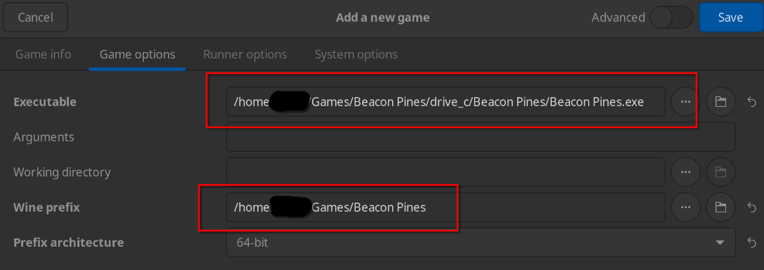Click the Working directory folder icon
764x270 pixels.
click(720, 172)
